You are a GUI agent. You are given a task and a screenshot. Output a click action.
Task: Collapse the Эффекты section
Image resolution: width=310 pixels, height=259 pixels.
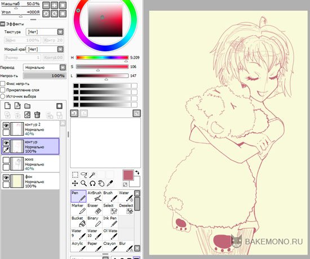click(3, 24)
